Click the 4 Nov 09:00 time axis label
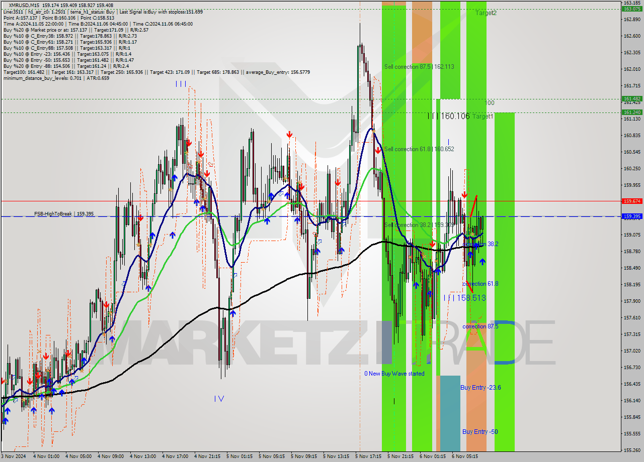Screen dimensions: 644x462 coord(110,456)
